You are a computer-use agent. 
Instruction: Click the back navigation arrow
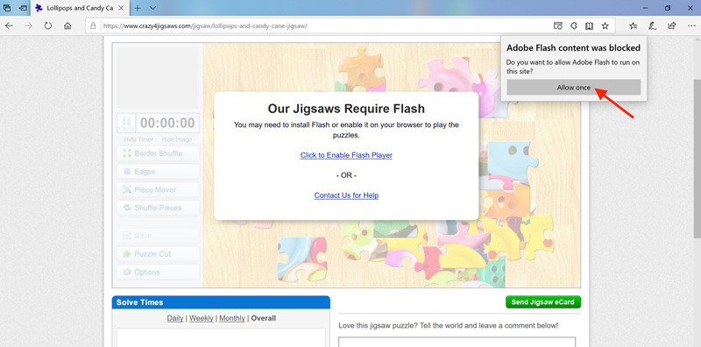tap(9, 26)
